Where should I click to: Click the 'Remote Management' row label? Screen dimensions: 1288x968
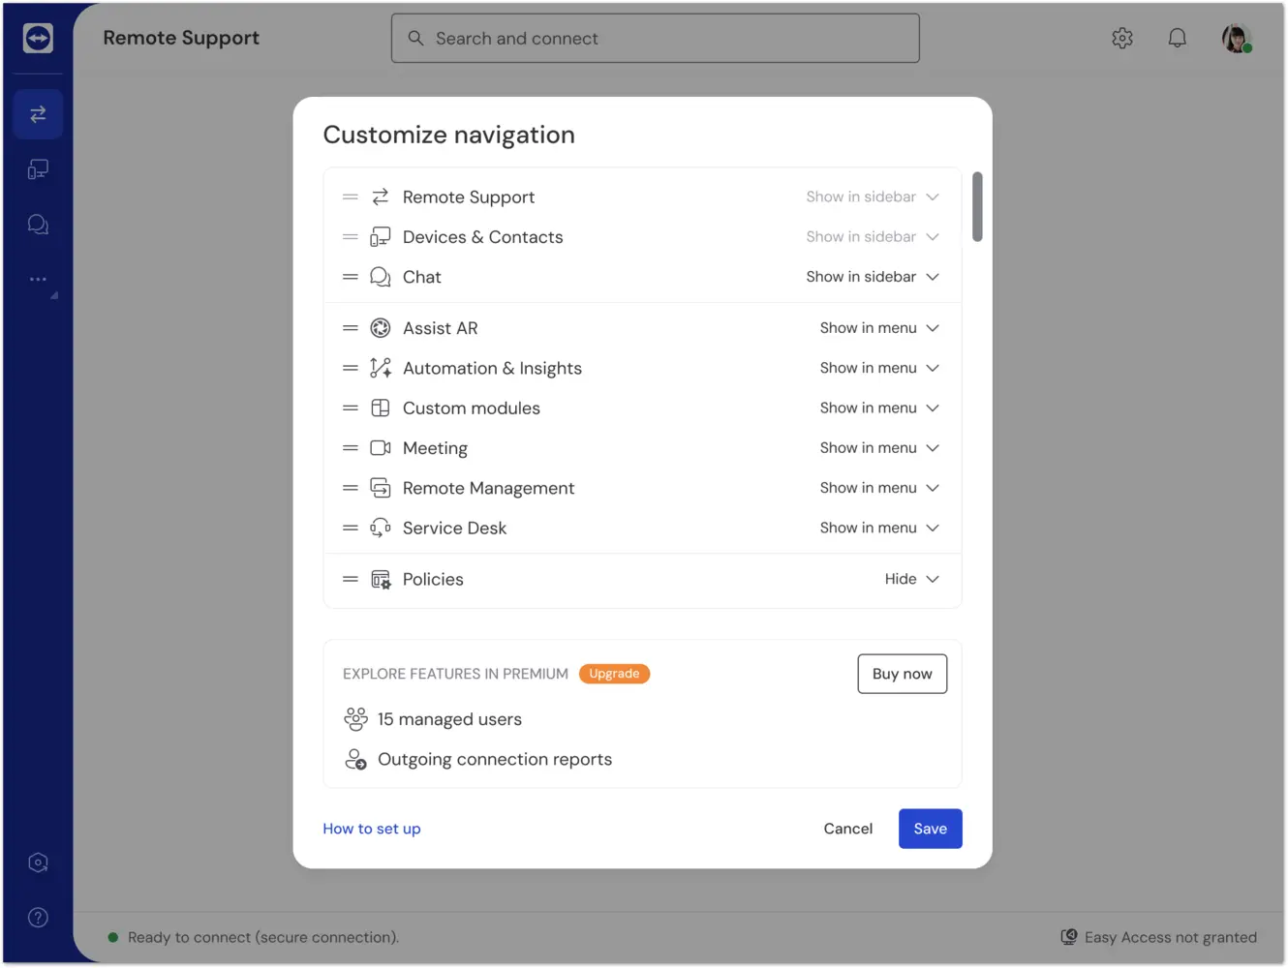488,488
